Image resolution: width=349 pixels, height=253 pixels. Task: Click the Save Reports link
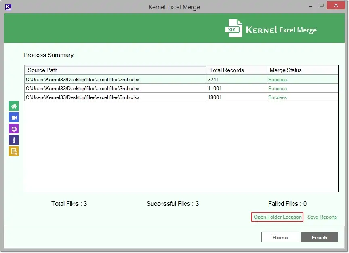(x=322, y=217)
